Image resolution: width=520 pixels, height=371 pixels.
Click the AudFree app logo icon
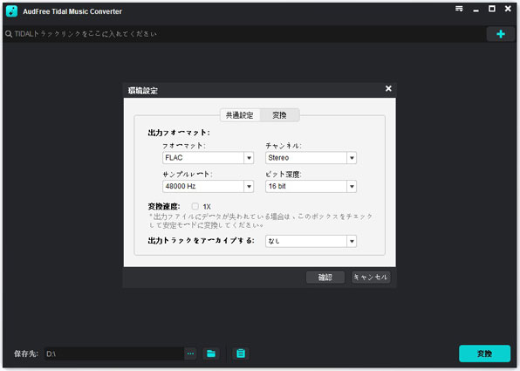tap(11, 11)
